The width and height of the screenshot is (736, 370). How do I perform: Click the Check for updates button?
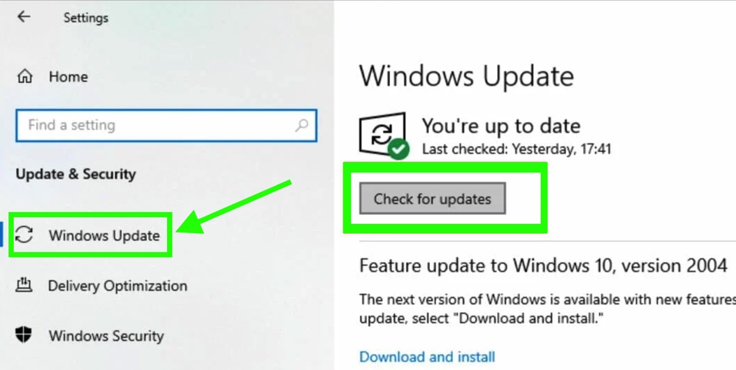click(433, 198)
